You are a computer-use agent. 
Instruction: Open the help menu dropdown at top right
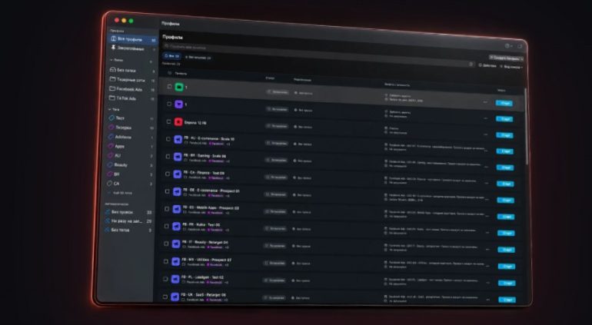coord(508,45)
